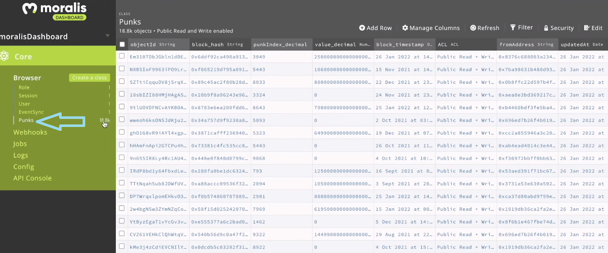Select the EventSync class
The height and width of the screenshot is (253, 608).
[x=31, y=112]
